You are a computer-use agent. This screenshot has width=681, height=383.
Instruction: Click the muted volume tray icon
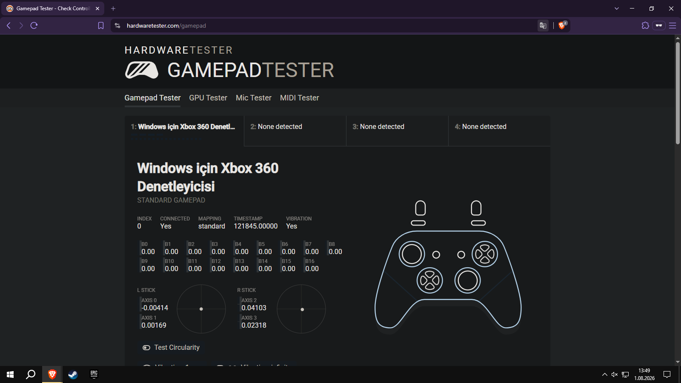tap(614, 374)
